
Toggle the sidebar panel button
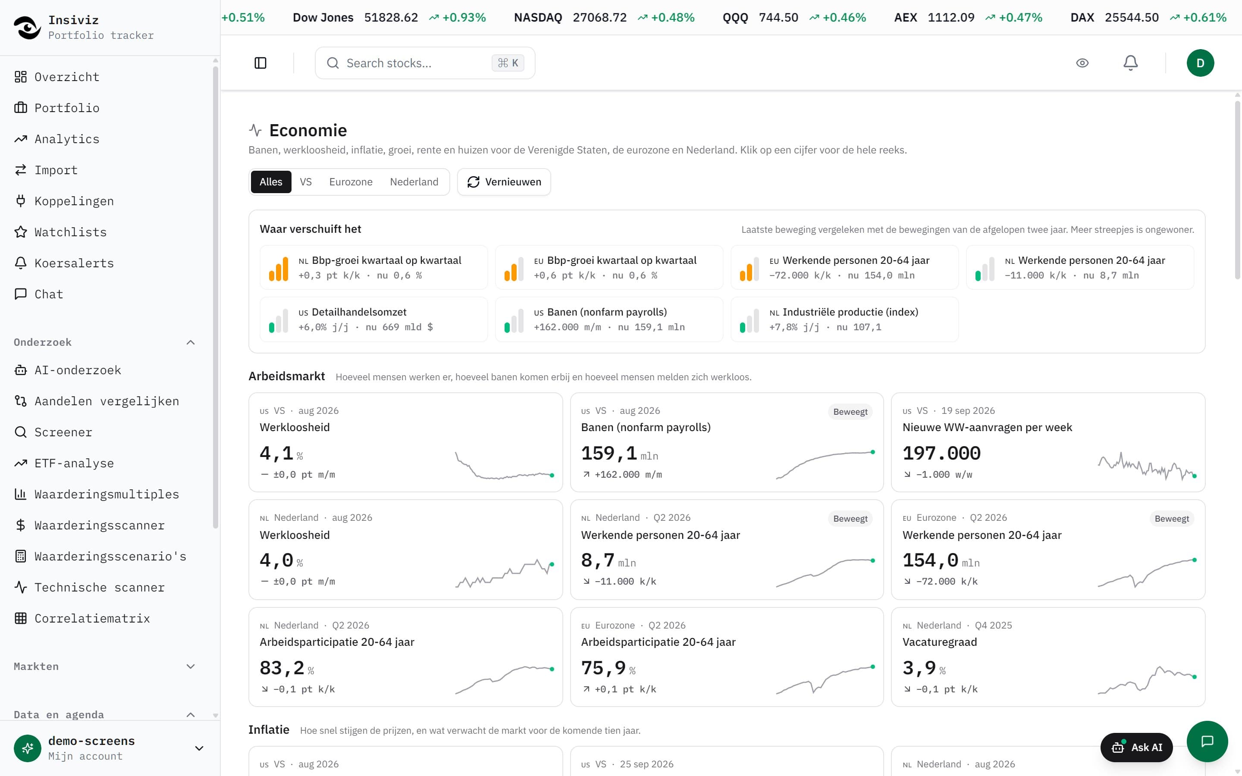[261, 63]
